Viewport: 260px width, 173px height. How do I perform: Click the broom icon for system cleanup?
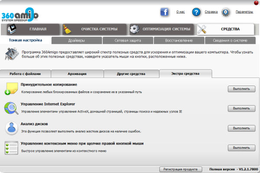coord(67,29)
